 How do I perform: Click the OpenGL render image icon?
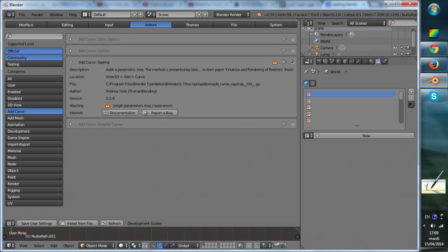(x=276, y=245)
